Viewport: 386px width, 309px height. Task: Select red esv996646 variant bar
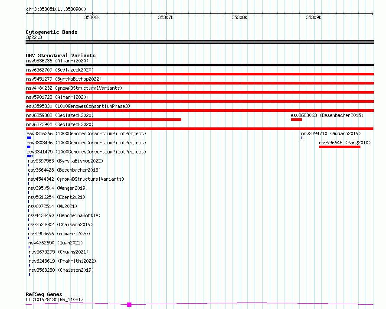(340, 147)
